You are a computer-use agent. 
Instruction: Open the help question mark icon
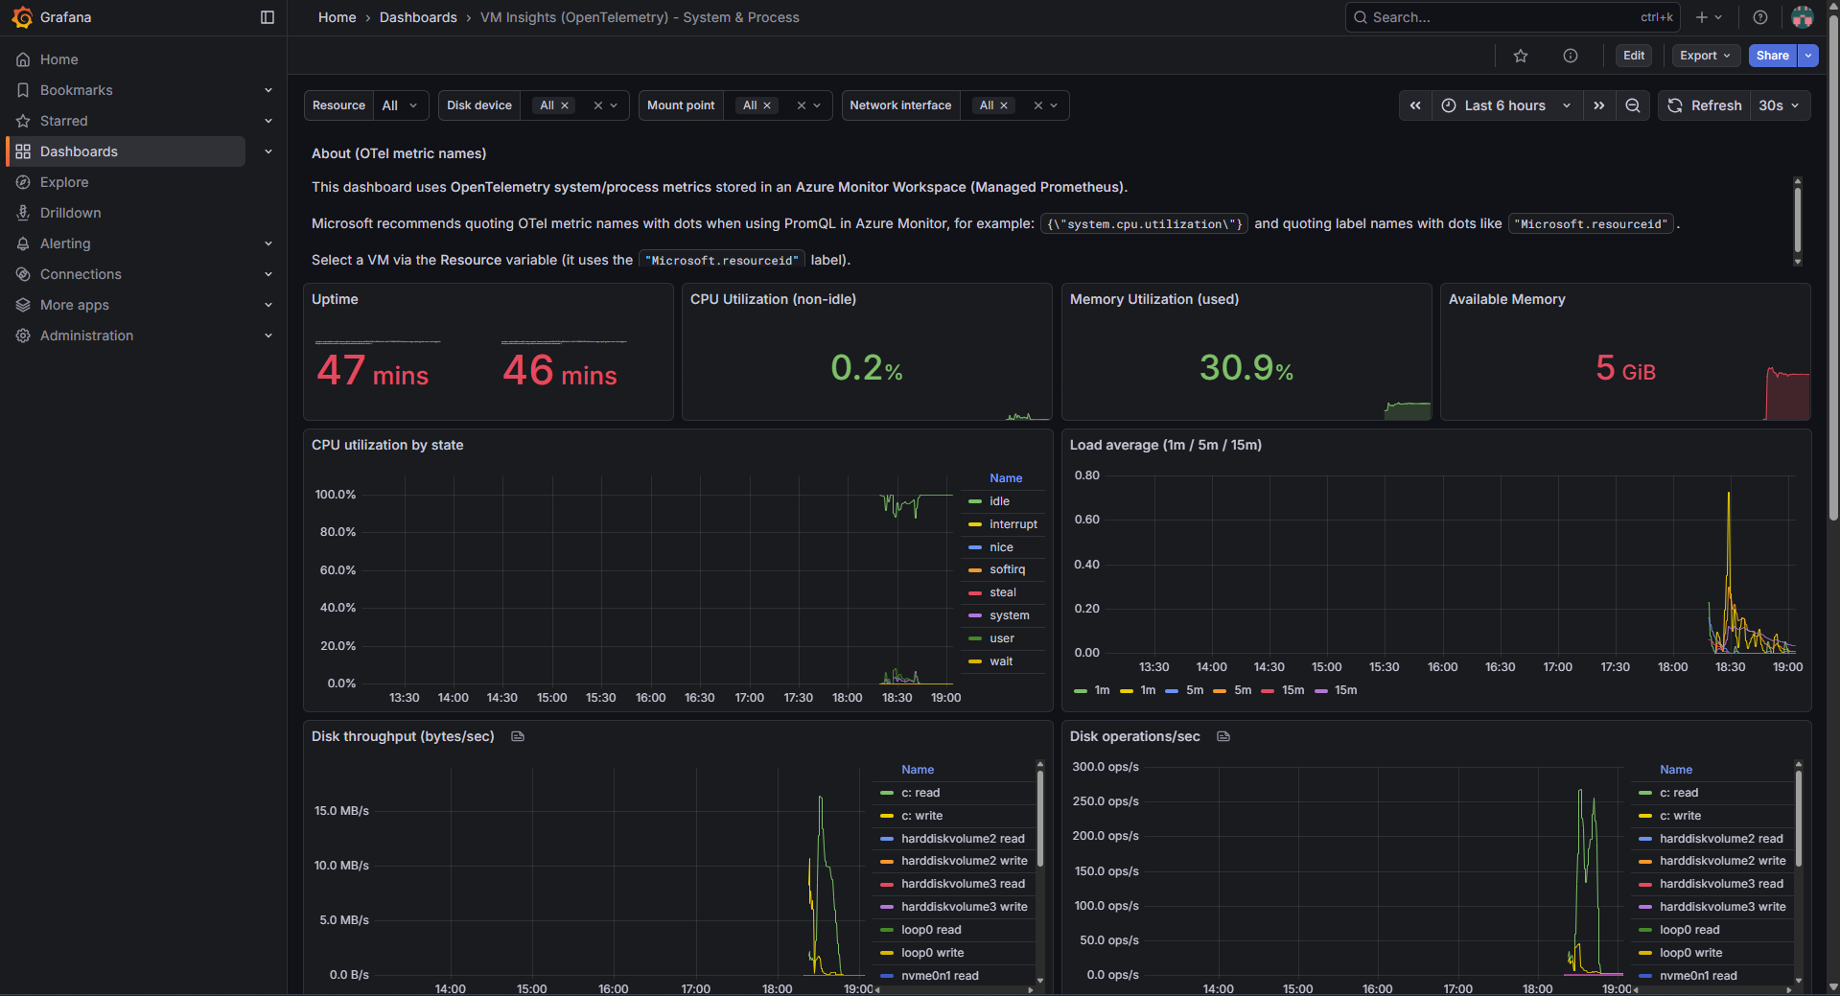tap(1759, 17)
